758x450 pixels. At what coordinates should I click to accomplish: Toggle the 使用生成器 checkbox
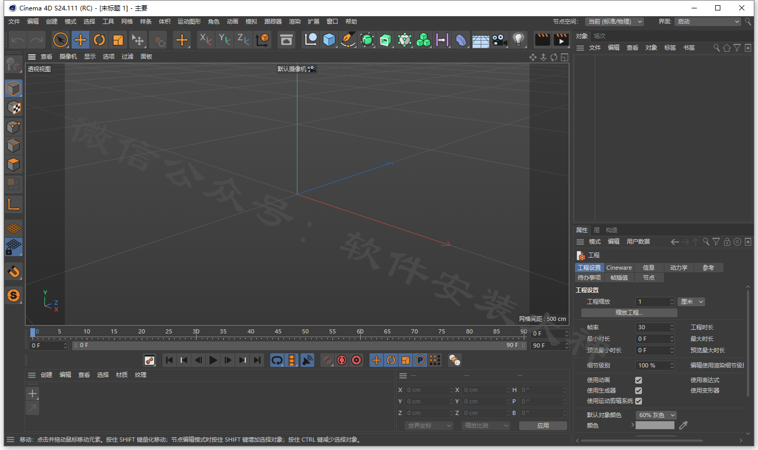[x=638, y=390]
